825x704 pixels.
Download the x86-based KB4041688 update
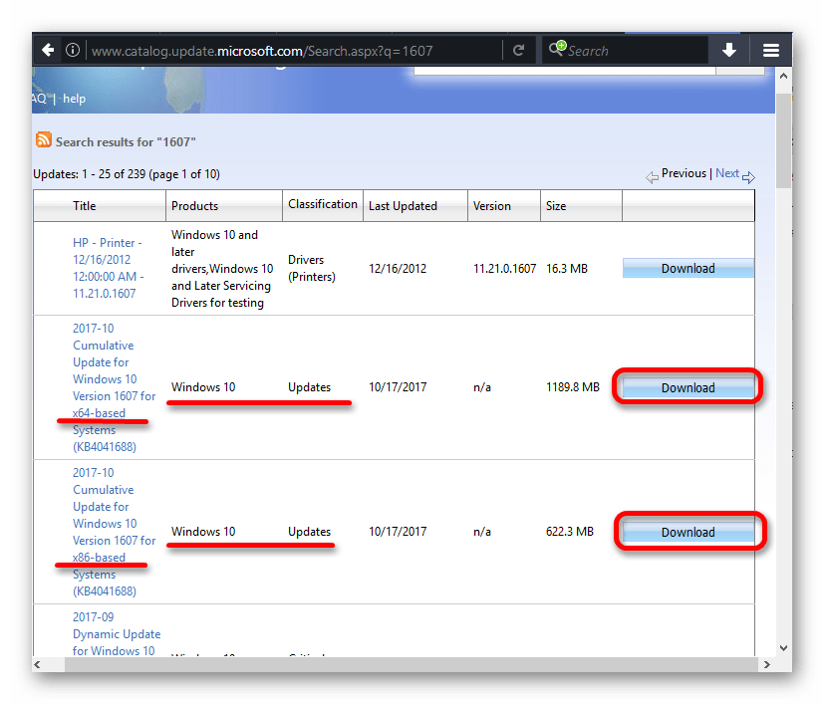687,532
